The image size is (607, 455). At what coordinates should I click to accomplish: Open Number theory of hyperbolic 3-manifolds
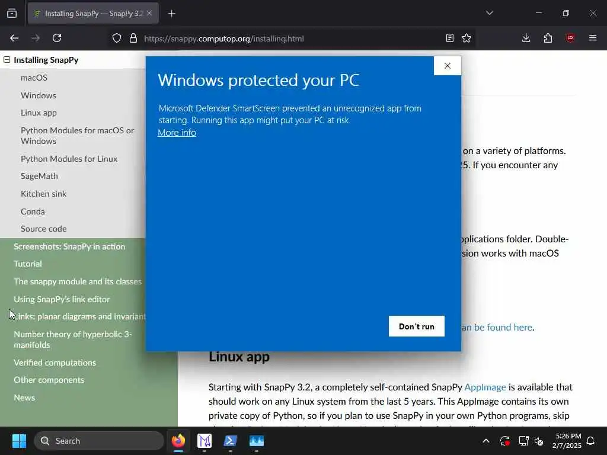pos(73,339)
